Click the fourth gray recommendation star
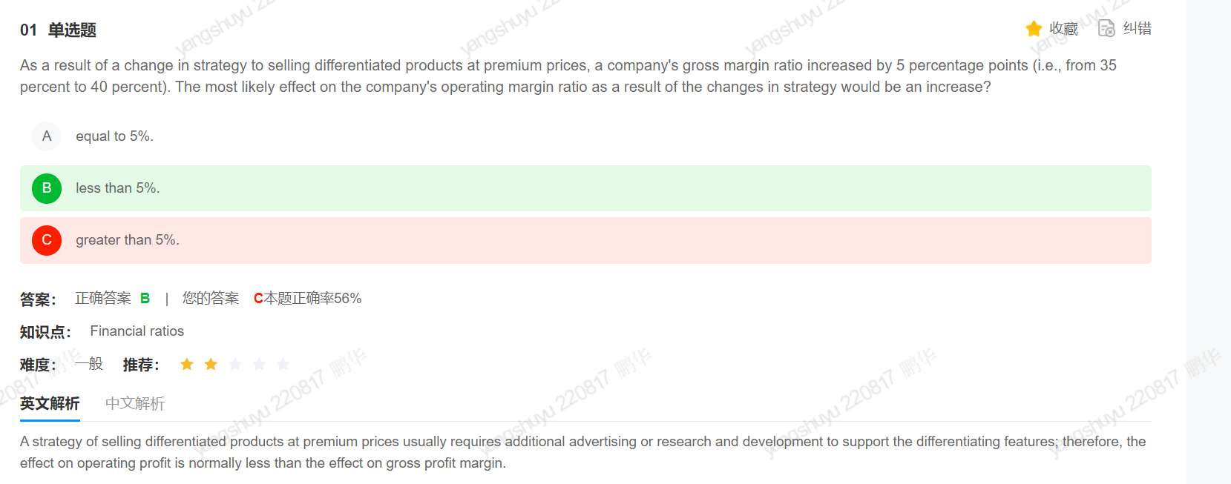Viewport: 1231px width, 484px height. coord(259,364)
